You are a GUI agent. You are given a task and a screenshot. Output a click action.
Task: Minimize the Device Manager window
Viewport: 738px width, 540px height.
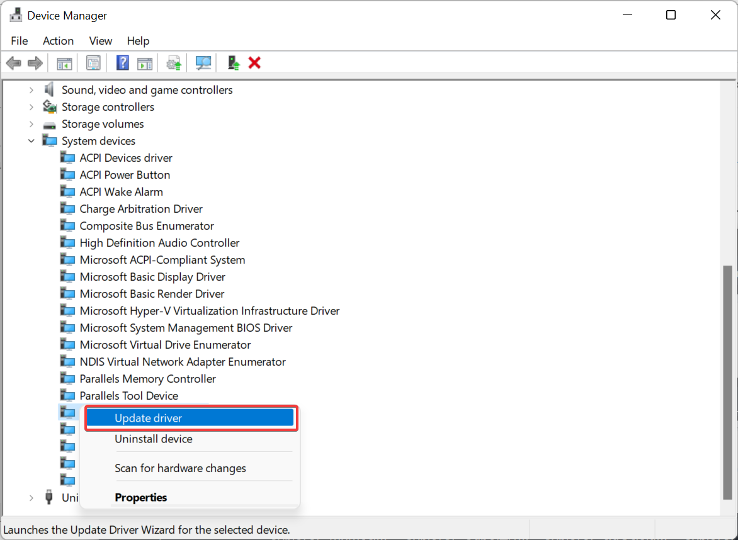click(x=627, y=15)
